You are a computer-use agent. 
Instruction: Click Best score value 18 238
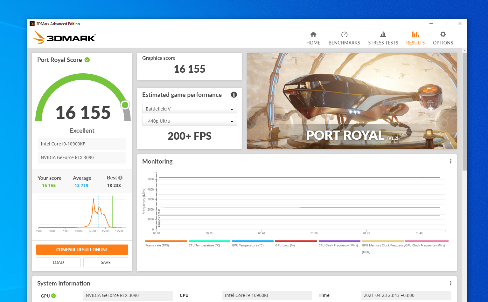pos(114,185)
